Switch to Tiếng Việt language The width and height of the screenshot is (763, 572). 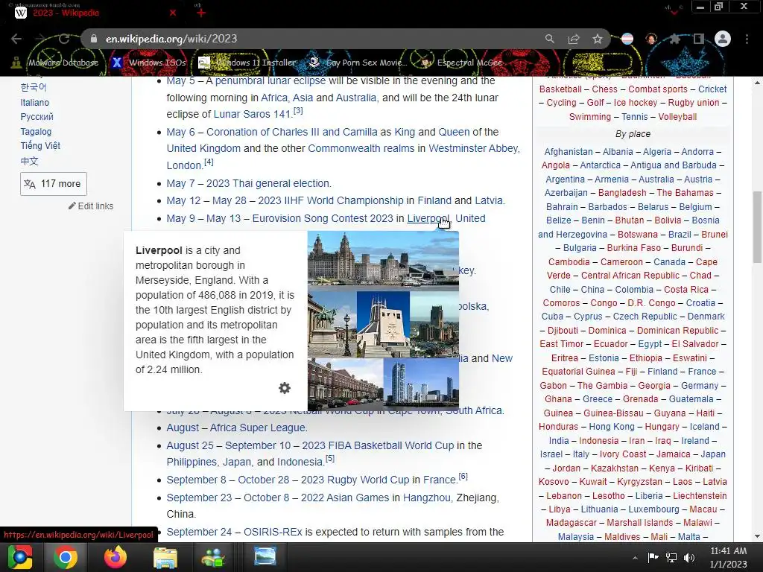coord(40,145)
